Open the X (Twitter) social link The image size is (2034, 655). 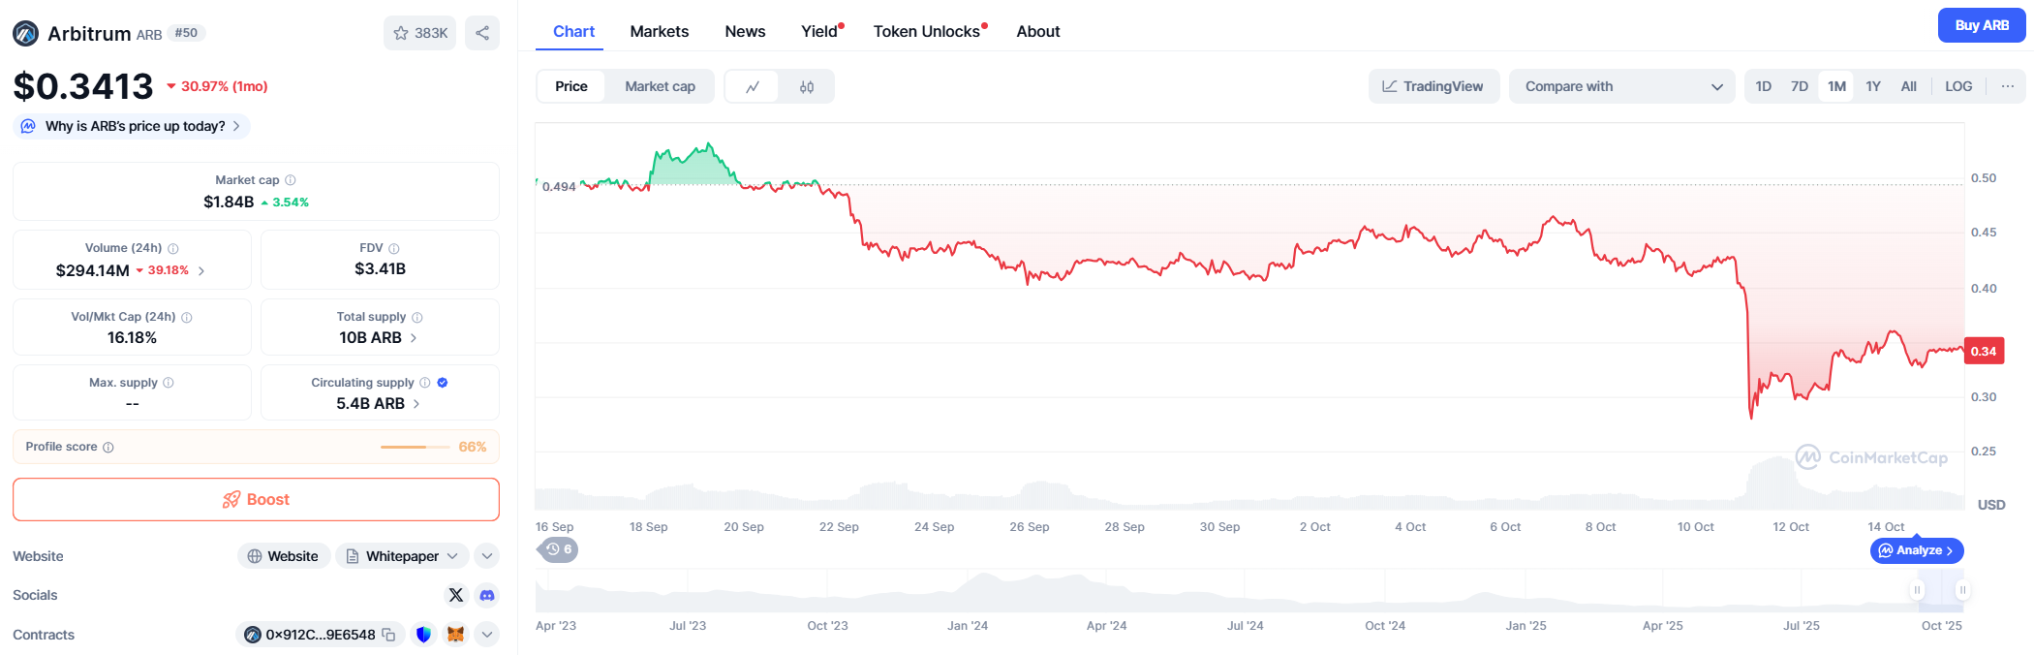[x=455, y=595]
